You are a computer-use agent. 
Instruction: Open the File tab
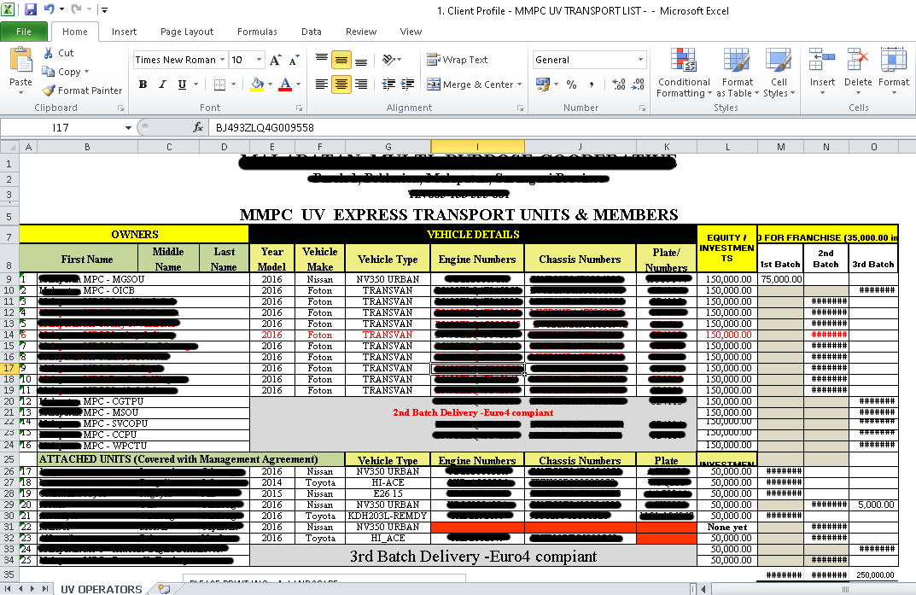(x=24, y=32)
